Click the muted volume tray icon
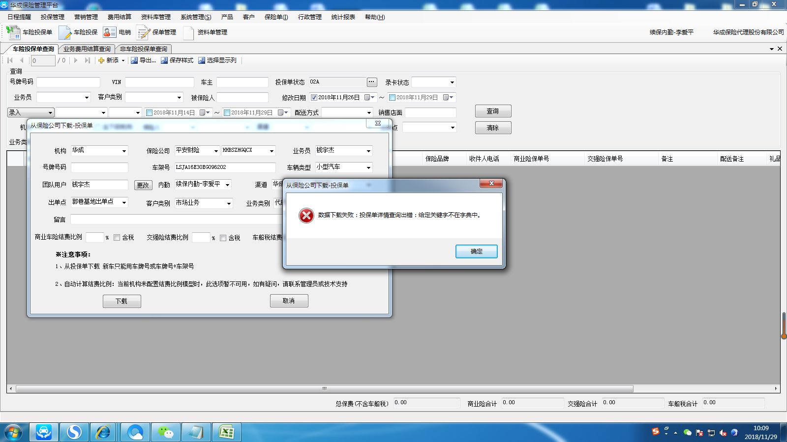The image size is (787, 442). pyautogui.click(x=723, y=433)
